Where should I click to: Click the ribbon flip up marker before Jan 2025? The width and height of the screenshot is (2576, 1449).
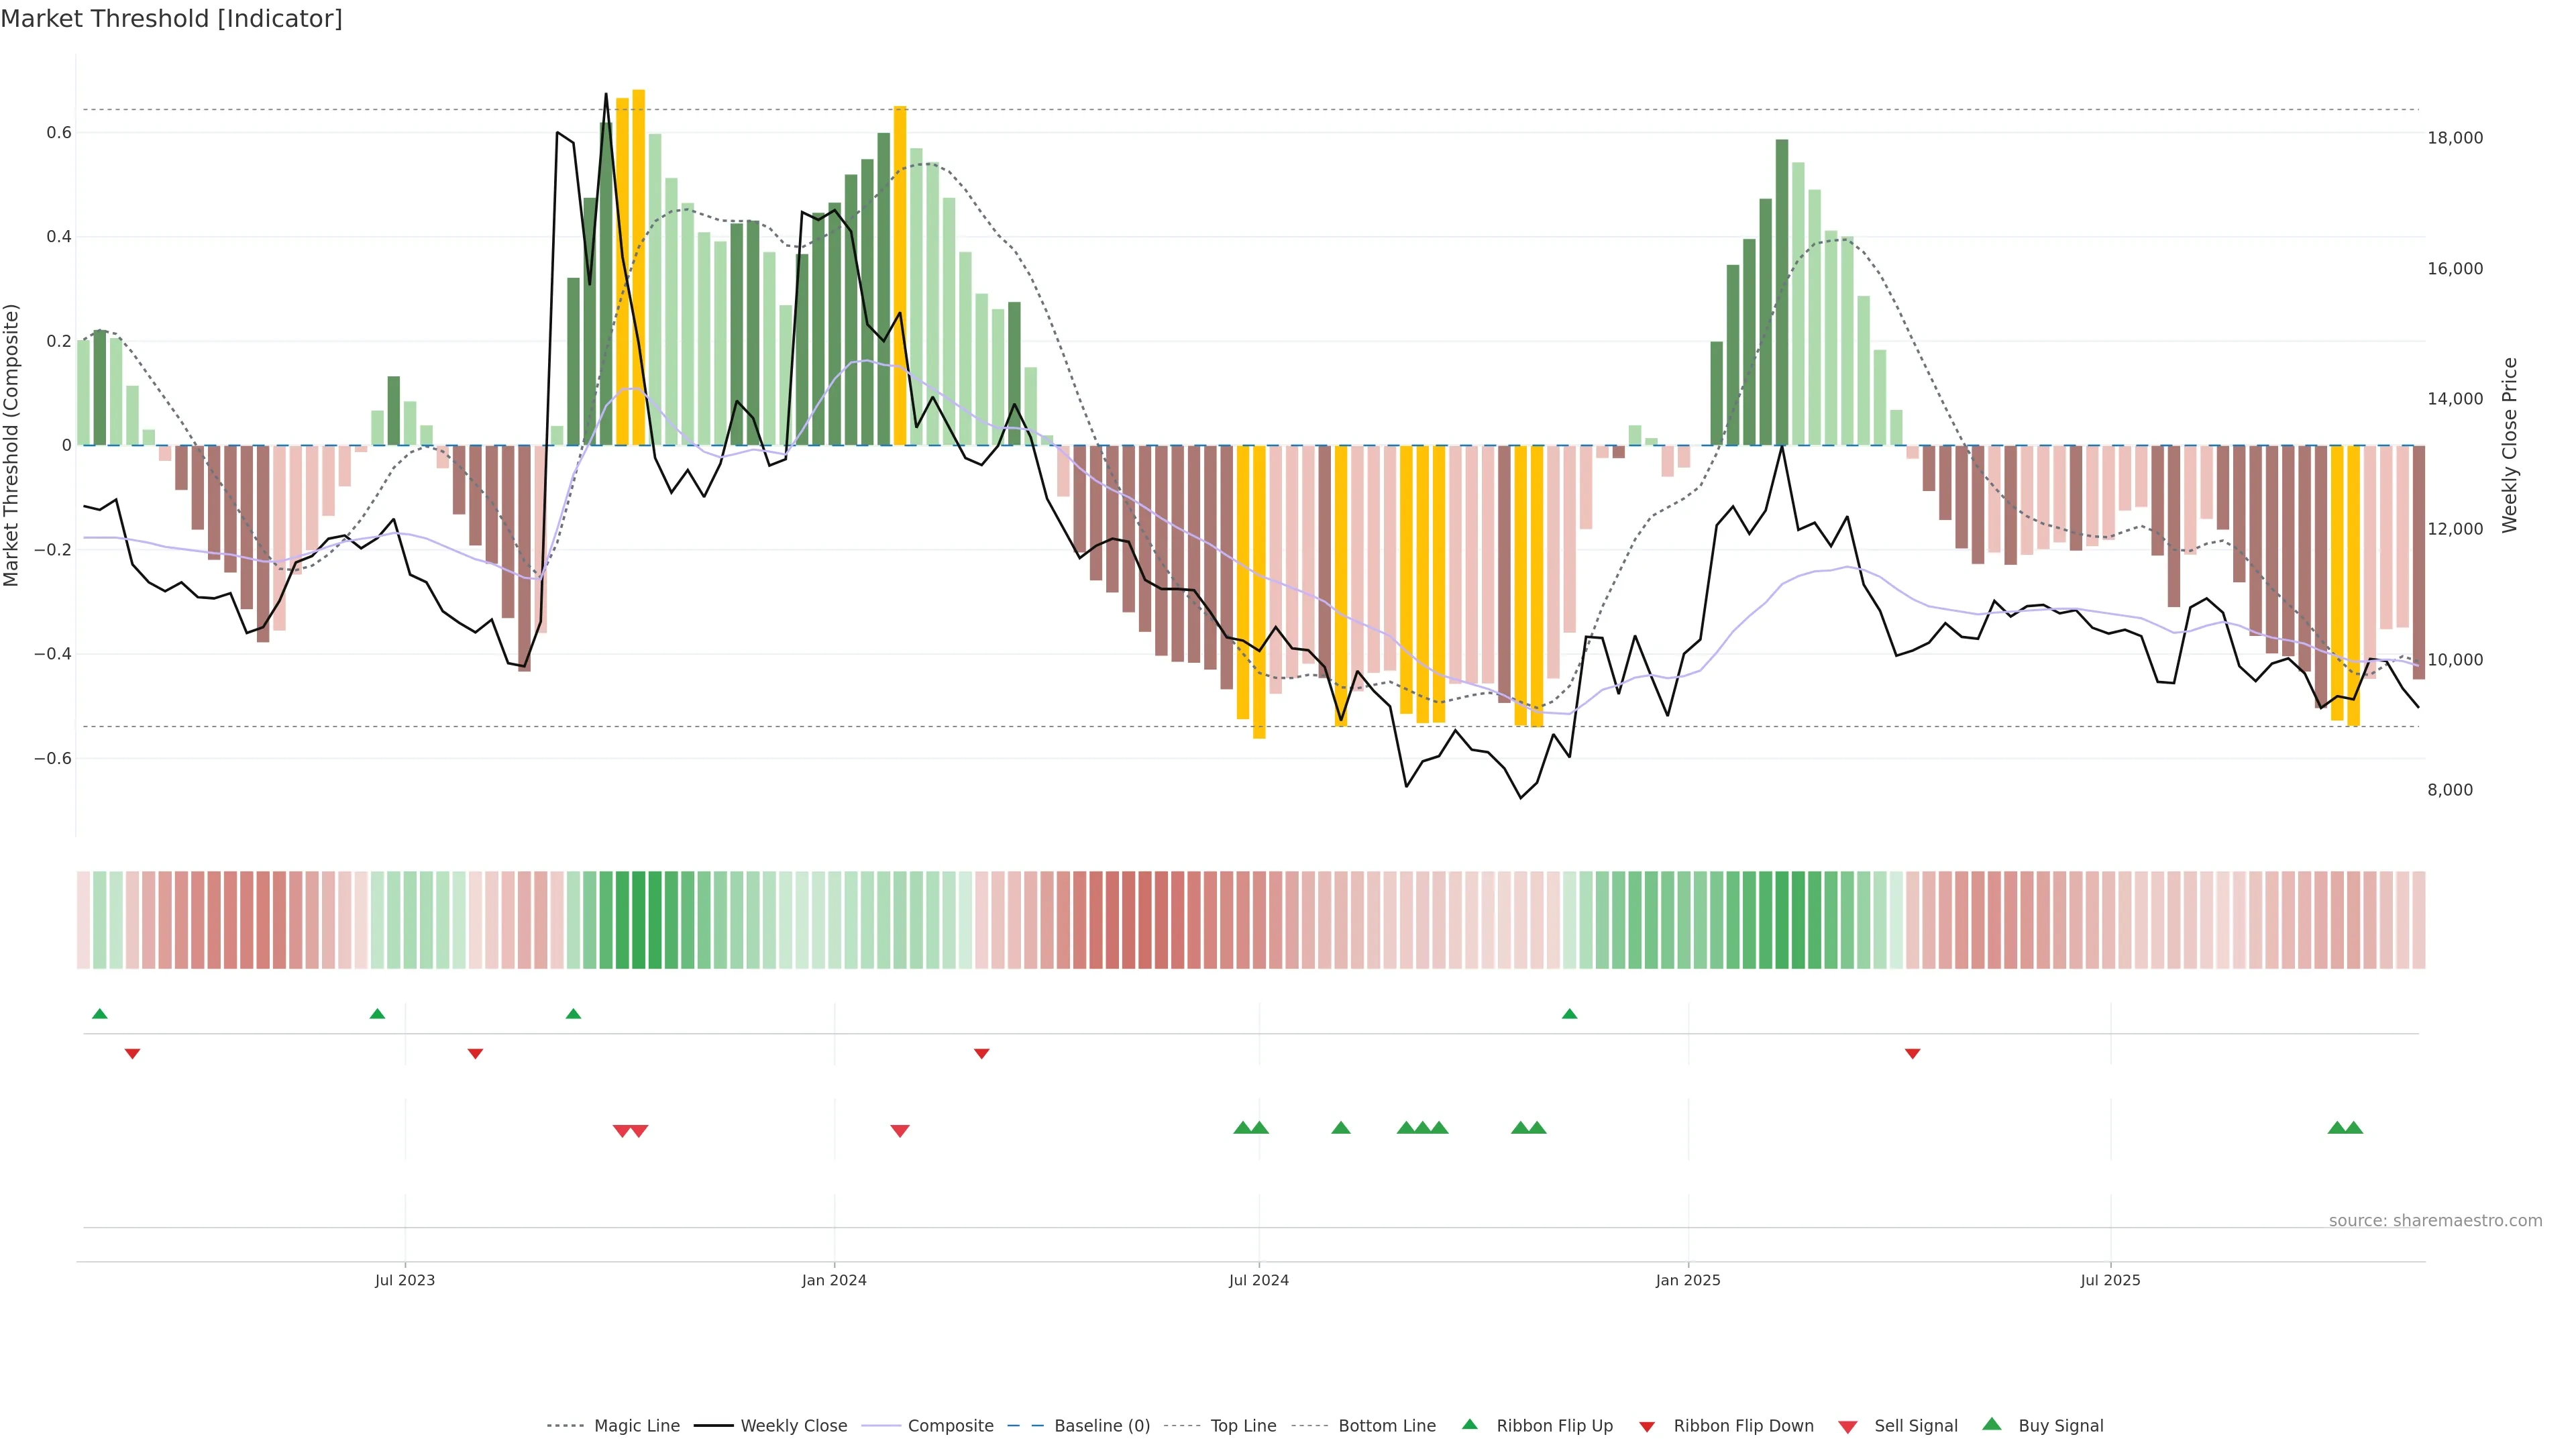pos(1569,1014)
